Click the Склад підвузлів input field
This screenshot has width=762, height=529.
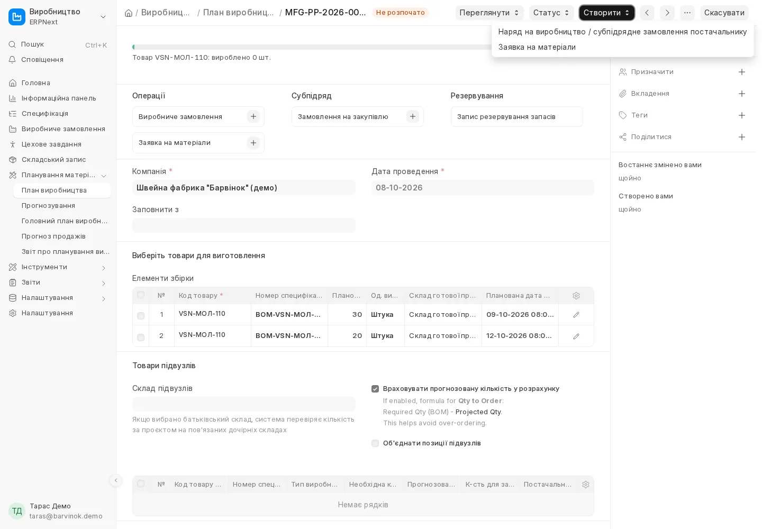point(244,404)
